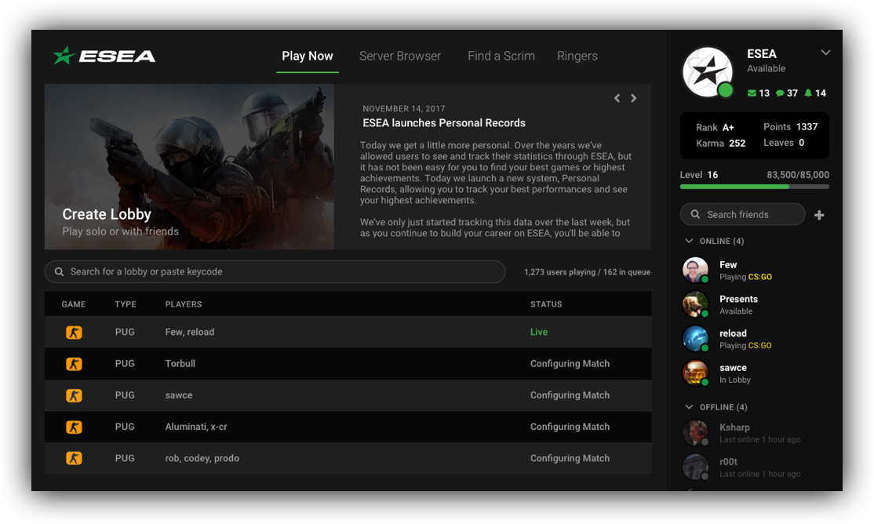Click CS:GO icon in Torbull row
The image size is (874, 524).
[x=74, y=364]
